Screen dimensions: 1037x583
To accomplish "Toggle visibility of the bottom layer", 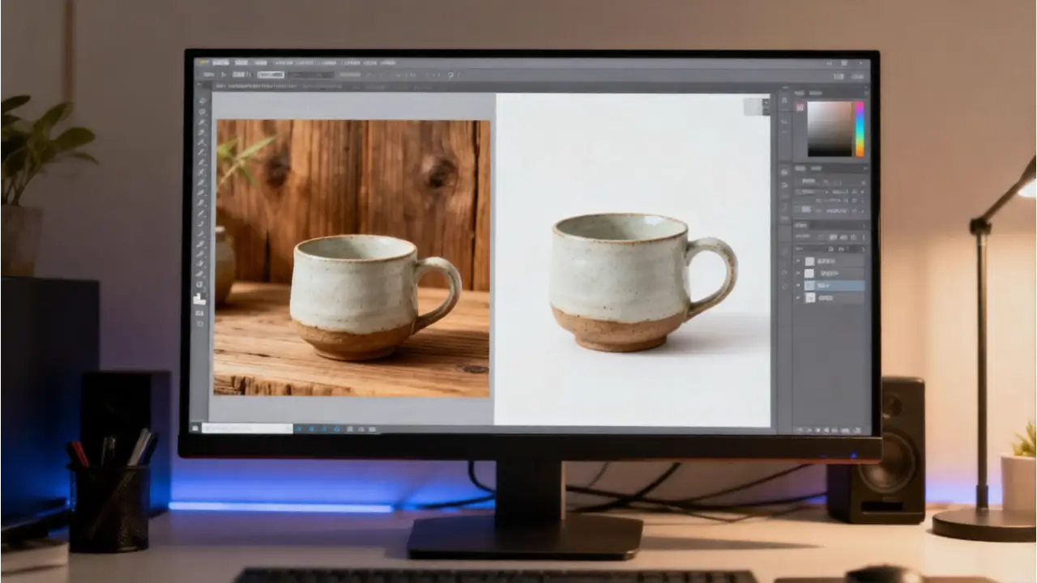I will (x=798, y=298).
